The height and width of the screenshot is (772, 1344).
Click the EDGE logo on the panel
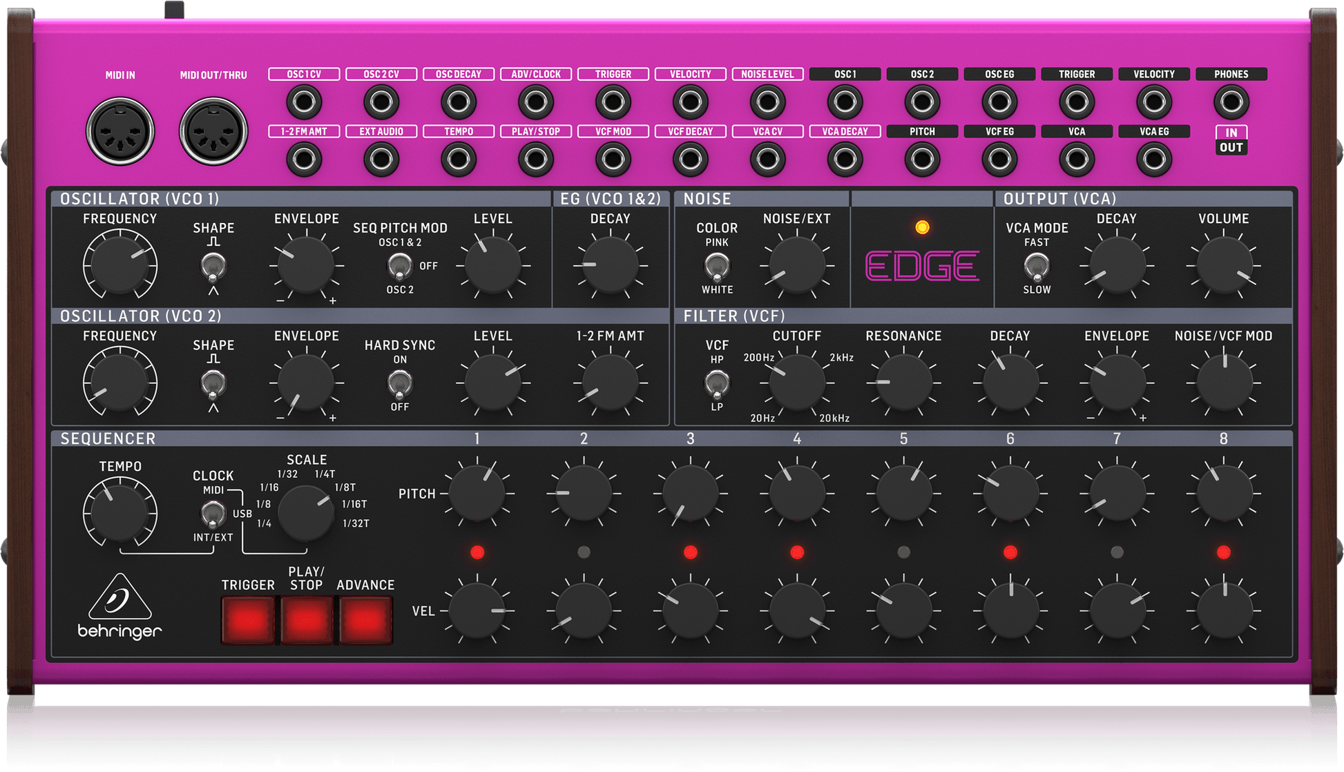point(922,264)
